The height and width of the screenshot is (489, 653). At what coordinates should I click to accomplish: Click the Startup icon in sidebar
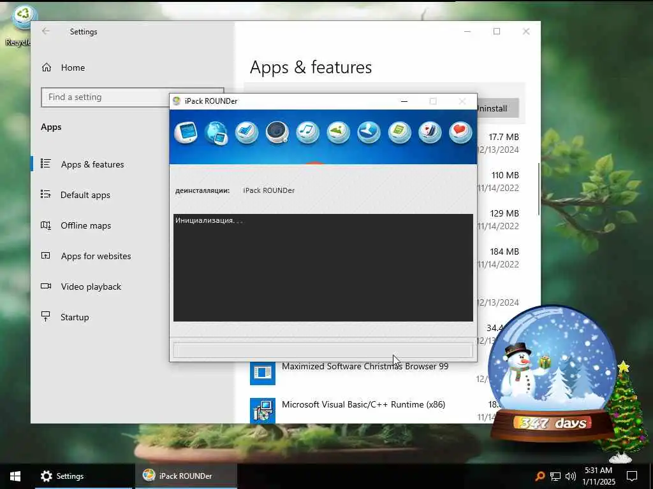click(46, 316)
